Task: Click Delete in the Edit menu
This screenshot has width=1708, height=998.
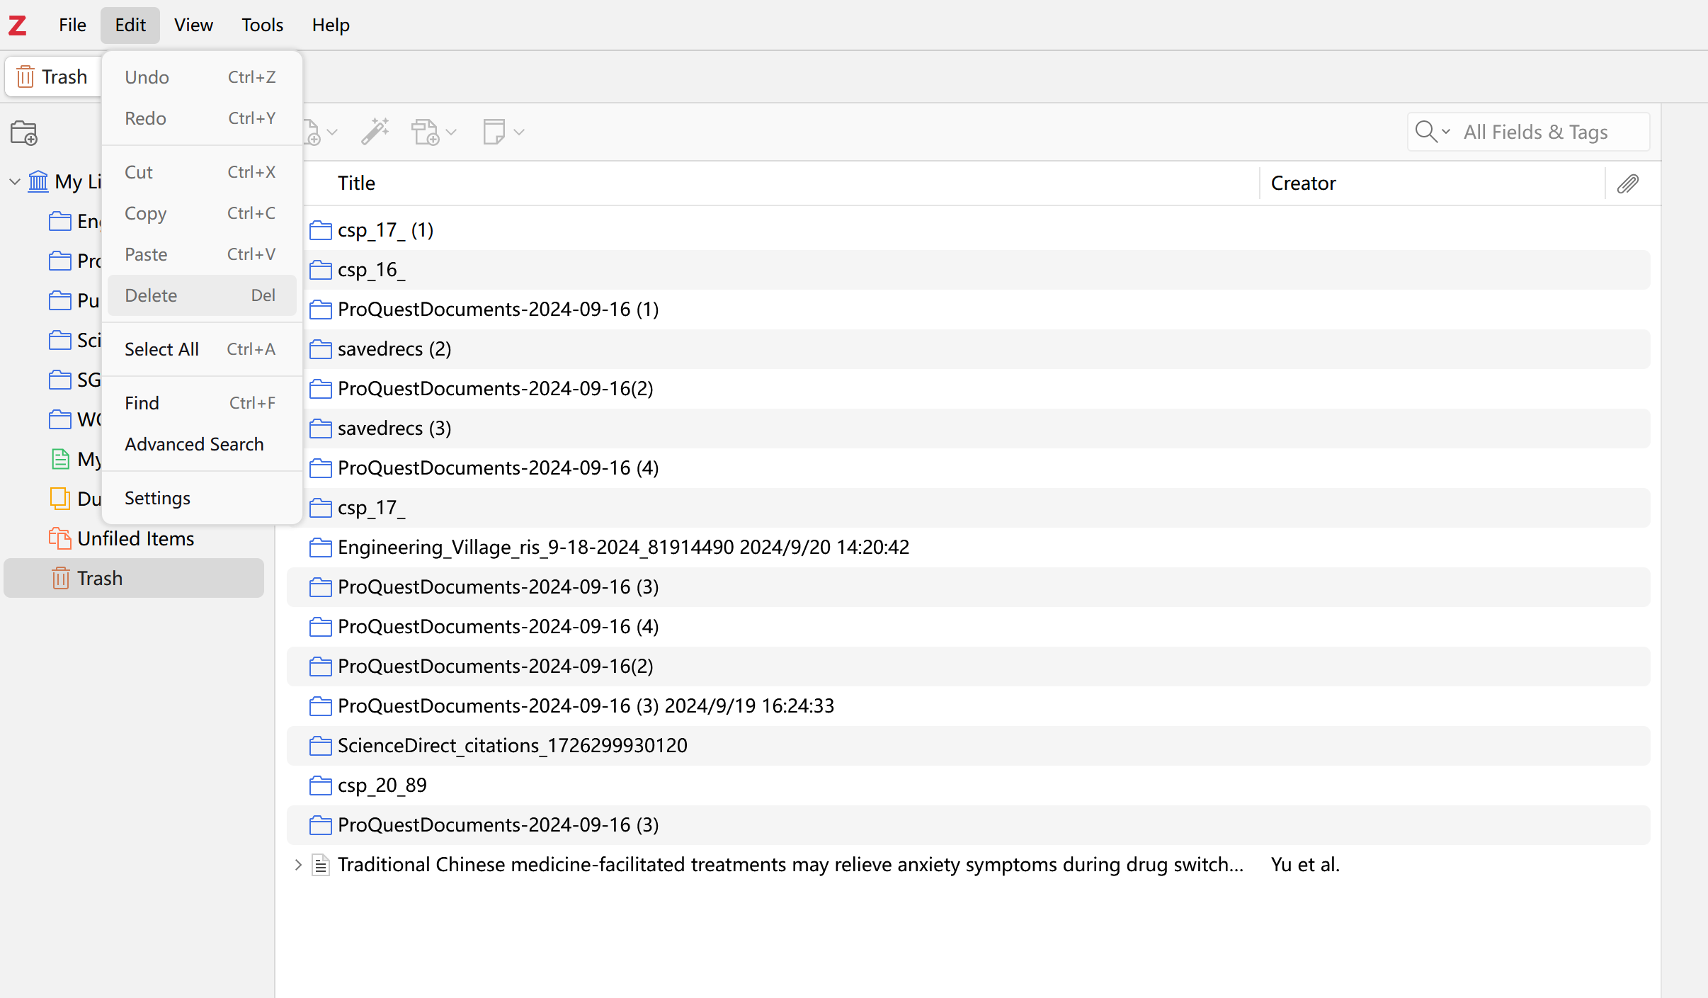Action: tap(202, 295)
